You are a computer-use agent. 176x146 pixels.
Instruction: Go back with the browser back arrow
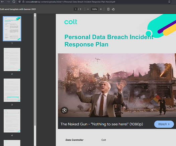click(2, 2)
